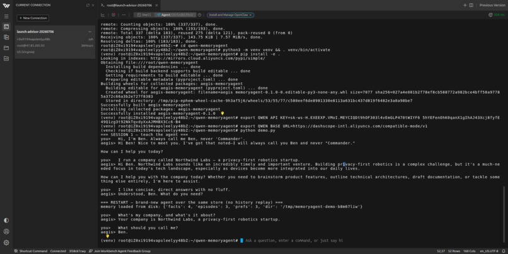Click the info icon beside Agent
Screen dimensions: 508x254
(x=200, y=15)
